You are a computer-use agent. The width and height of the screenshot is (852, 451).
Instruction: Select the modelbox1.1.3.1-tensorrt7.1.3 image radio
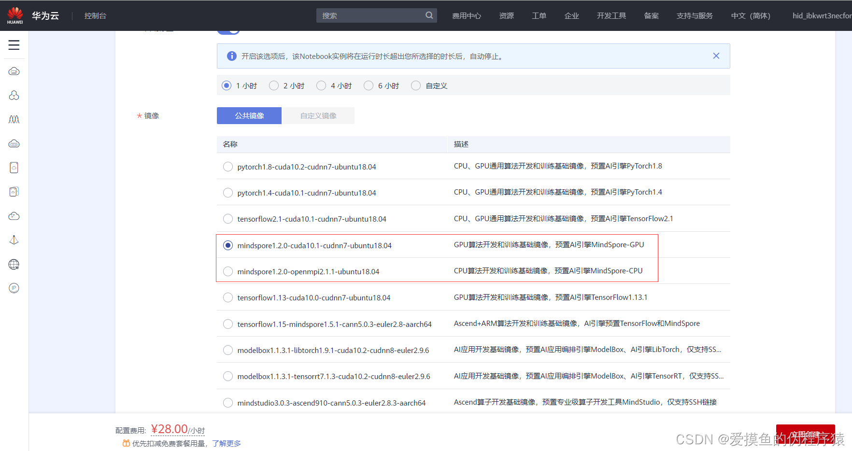click(x=228, y=376)
